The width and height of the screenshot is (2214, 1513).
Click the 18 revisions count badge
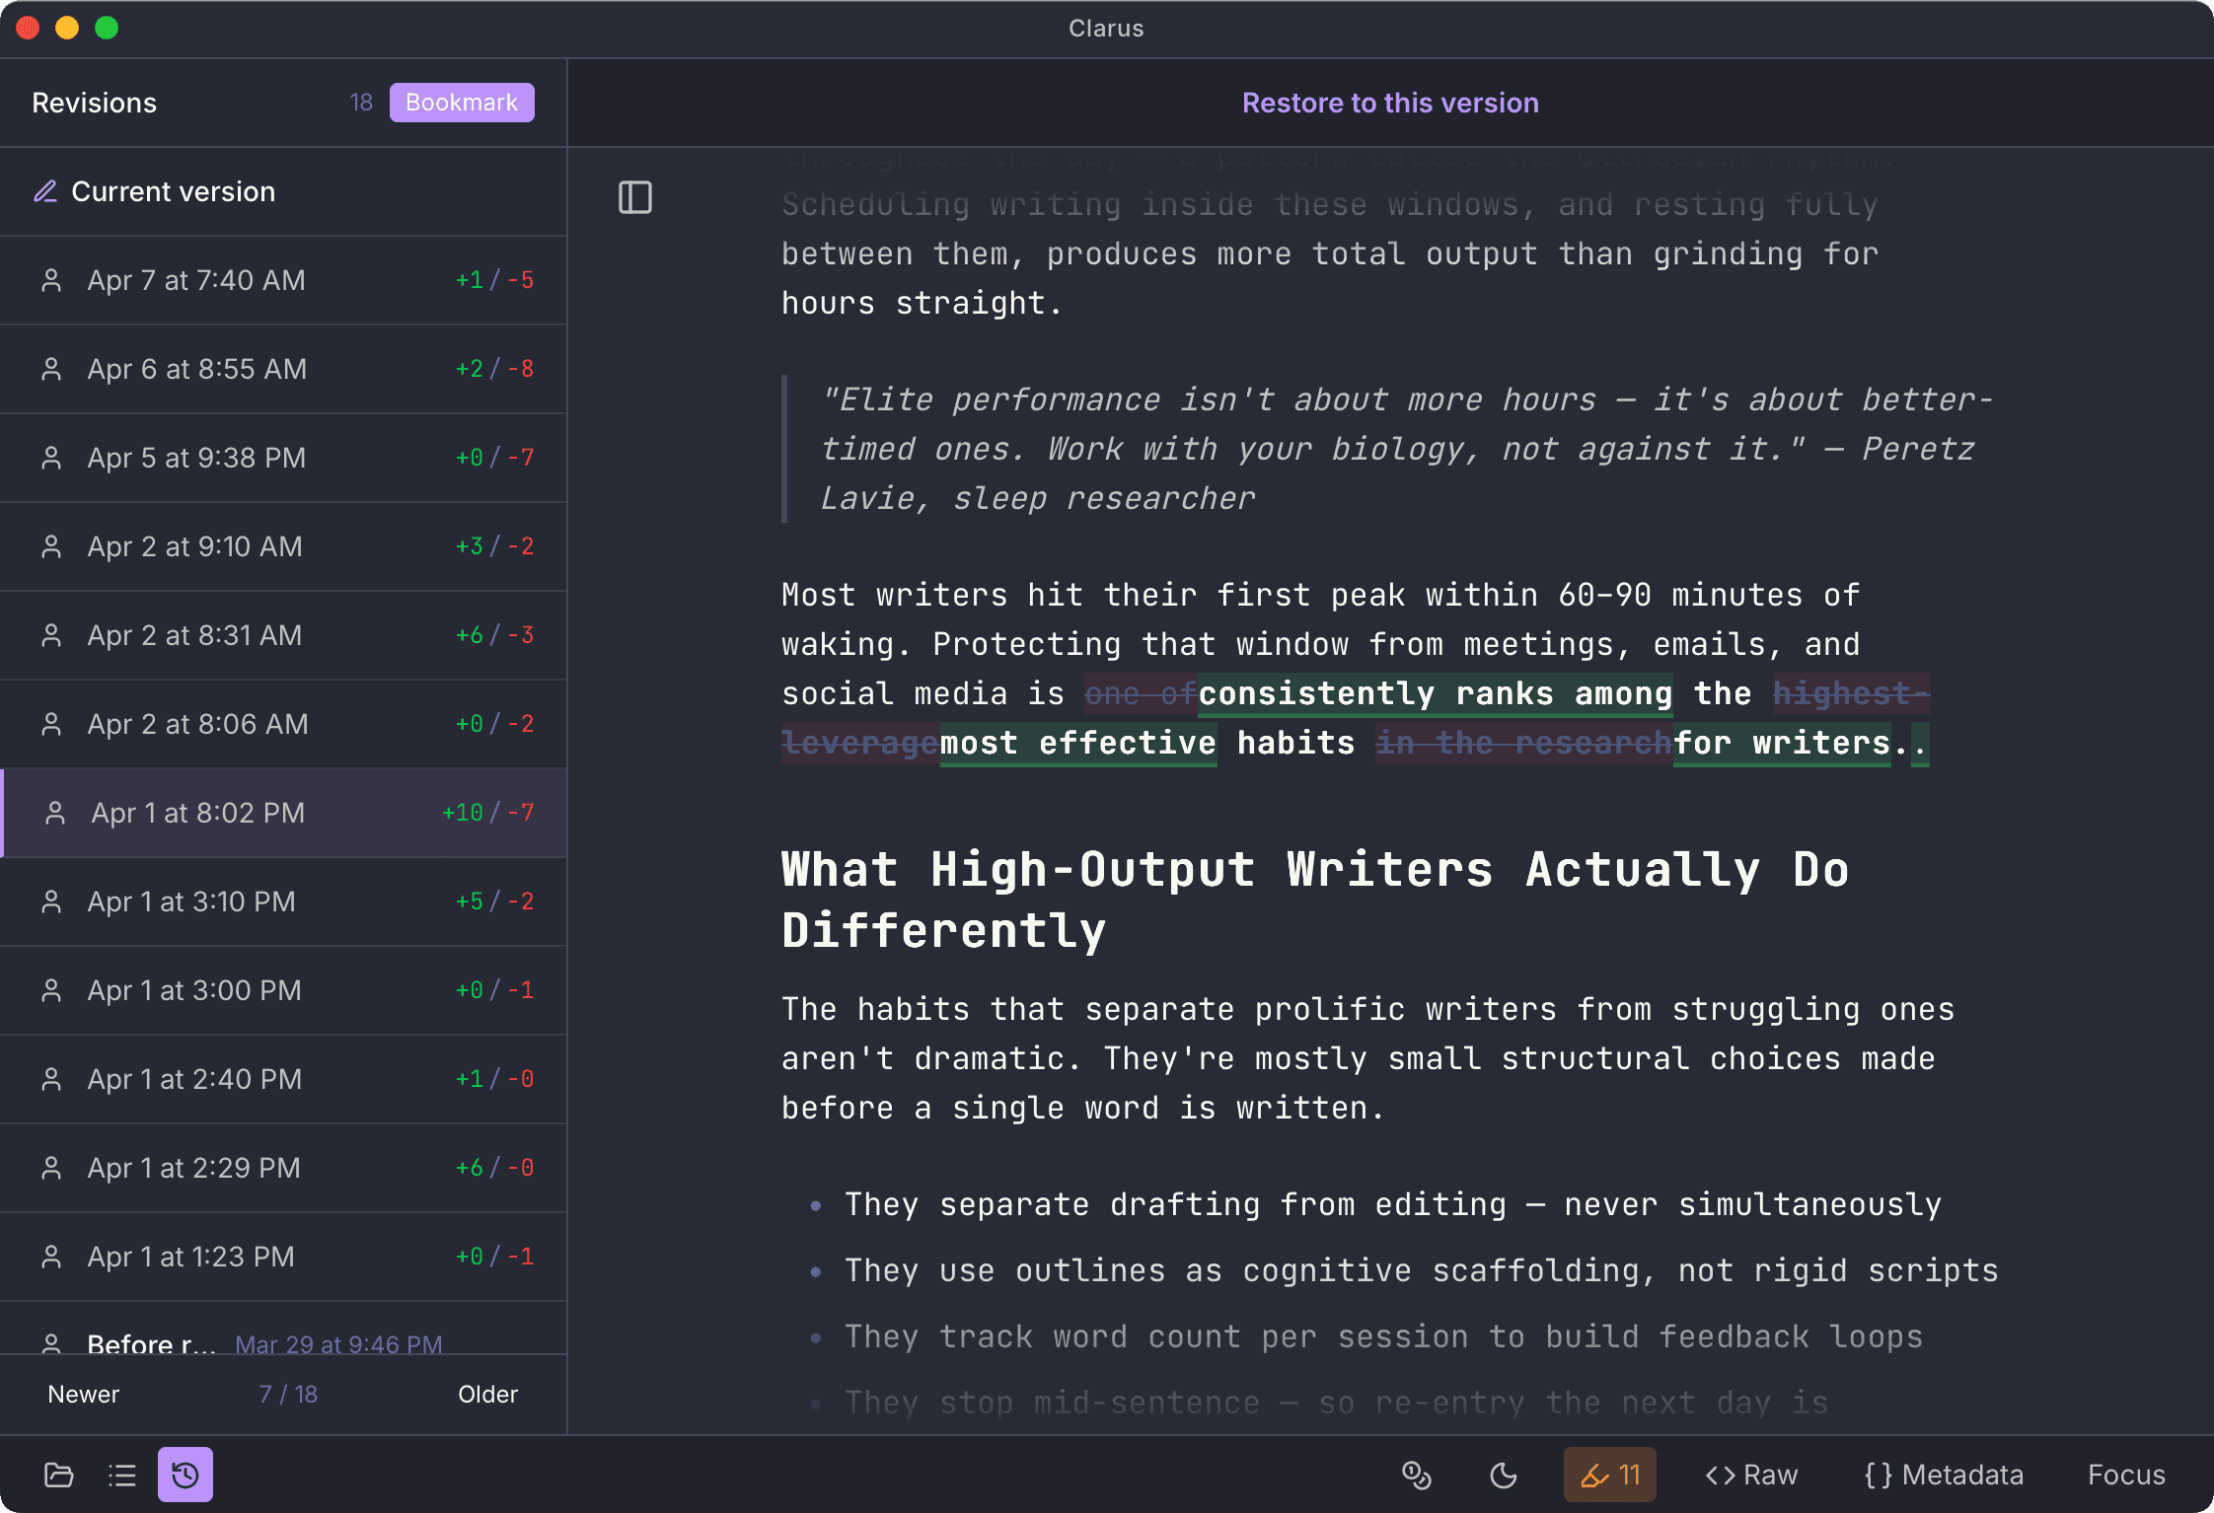click(x=361, y=103)
